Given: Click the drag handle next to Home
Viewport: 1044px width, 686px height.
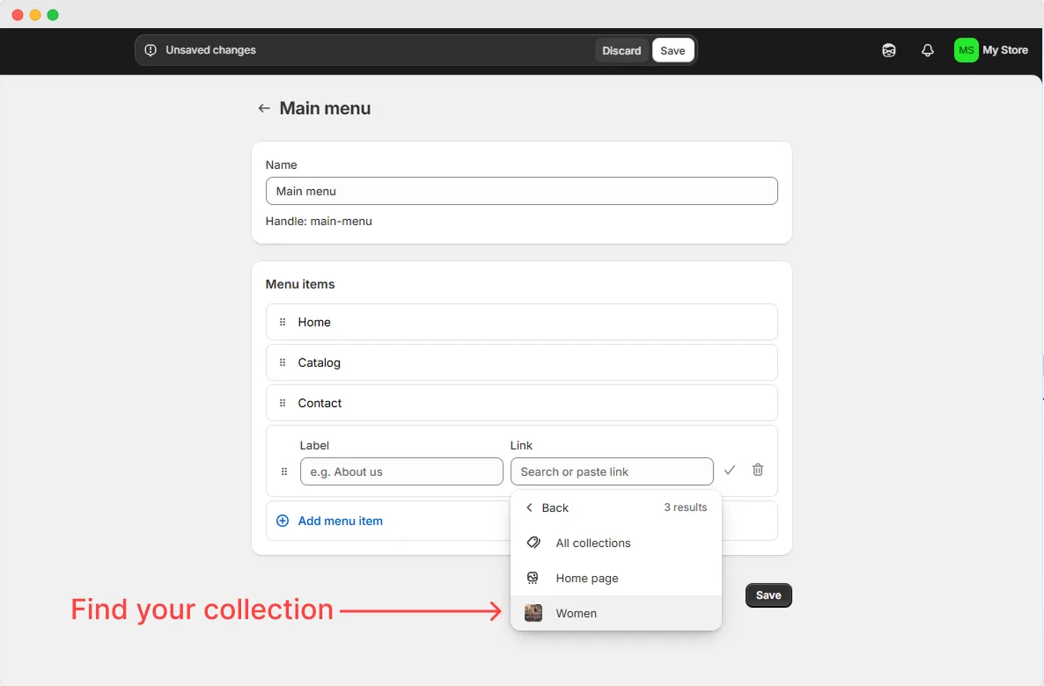Looking at the screenshot, I should pyautogui.click(x=283, y=322).
